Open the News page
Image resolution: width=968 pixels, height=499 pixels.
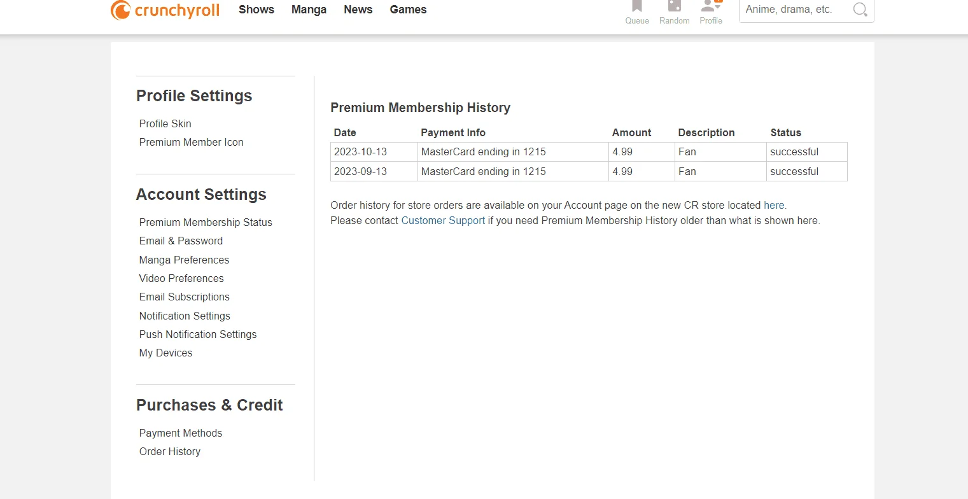[358, 10]
